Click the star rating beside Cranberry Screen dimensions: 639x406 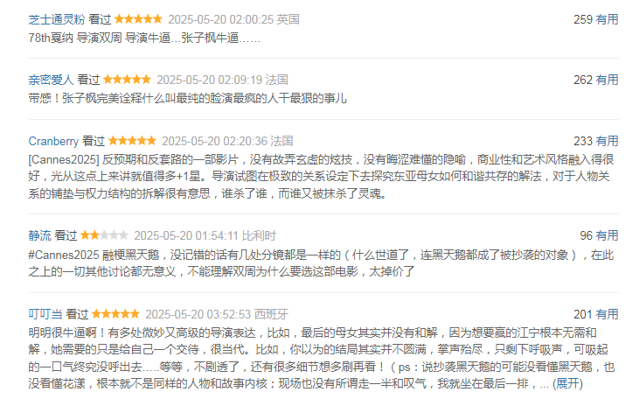(x=133, y=141)
